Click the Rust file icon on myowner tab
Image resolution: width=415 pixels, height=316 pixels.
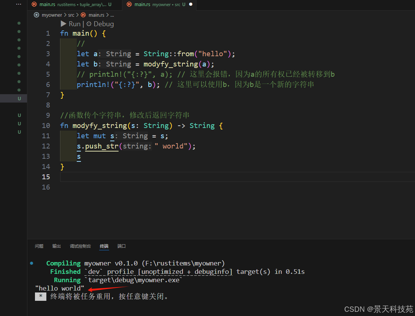[129, 5]
